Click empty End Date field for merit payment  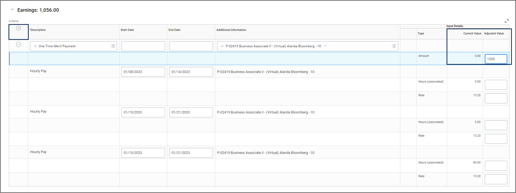click(191, 46)
